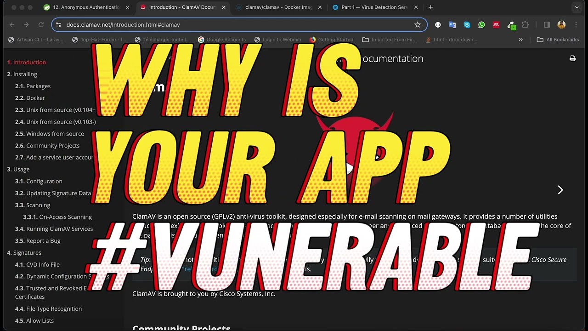
Task: Open html - drop down bookmark
Action: click(x=451, y=40)
